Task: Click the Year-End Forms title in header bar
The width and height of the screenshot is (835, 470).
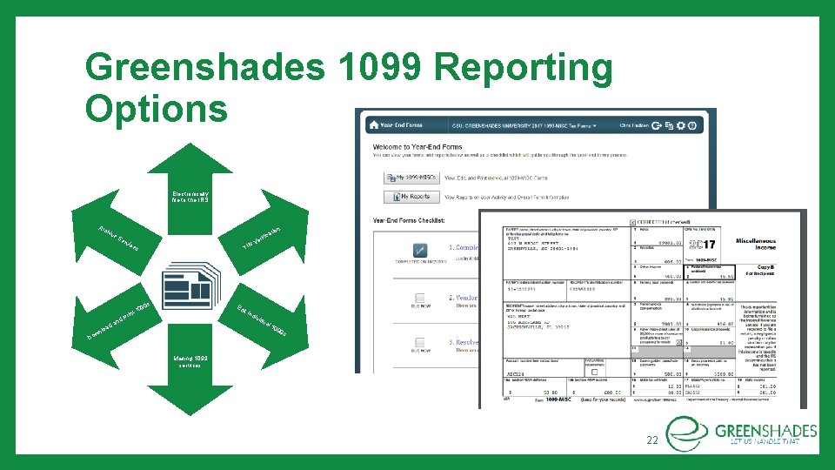Action: click(401, 125)
